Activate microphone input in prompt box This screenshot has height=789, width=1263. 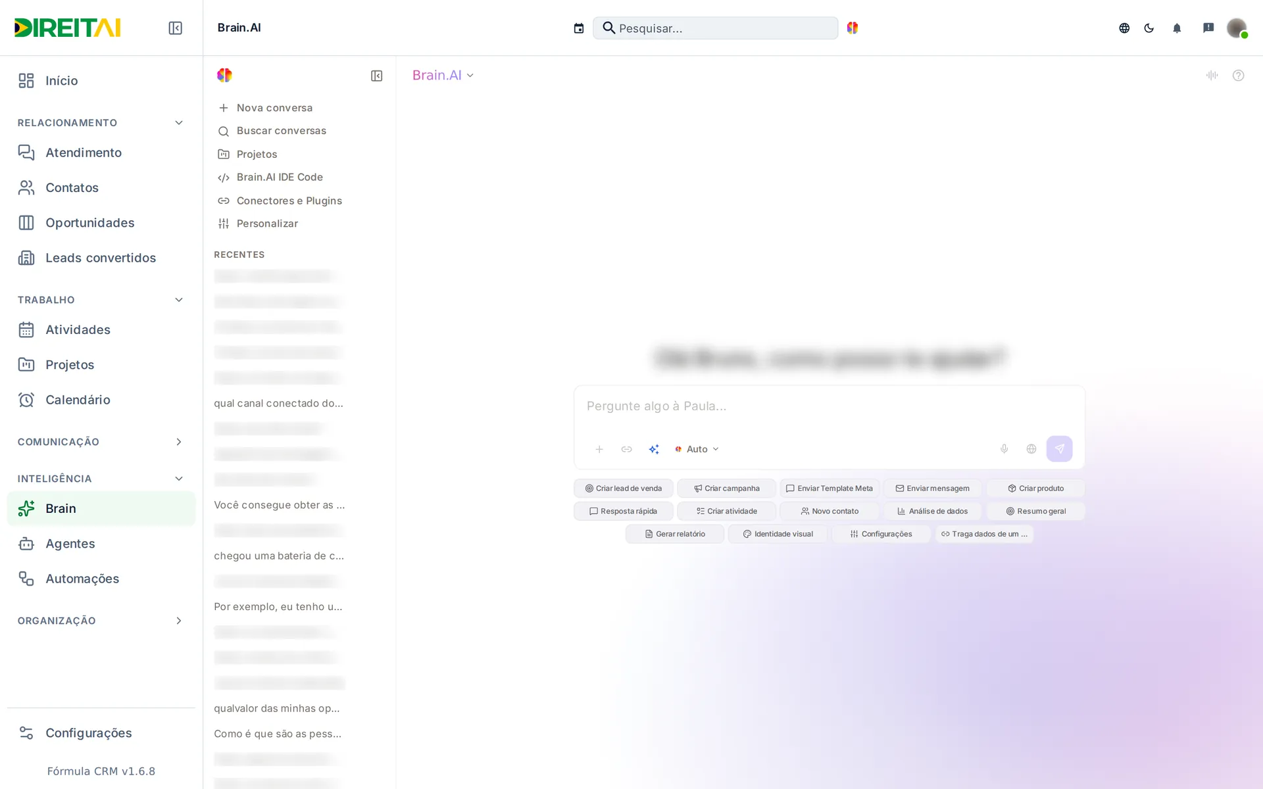click(x=1004, y=449)
